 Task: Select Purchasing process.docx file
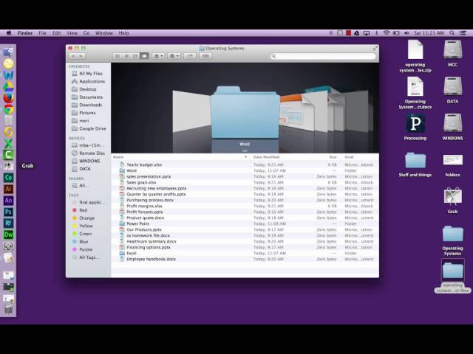coord(245,200)
